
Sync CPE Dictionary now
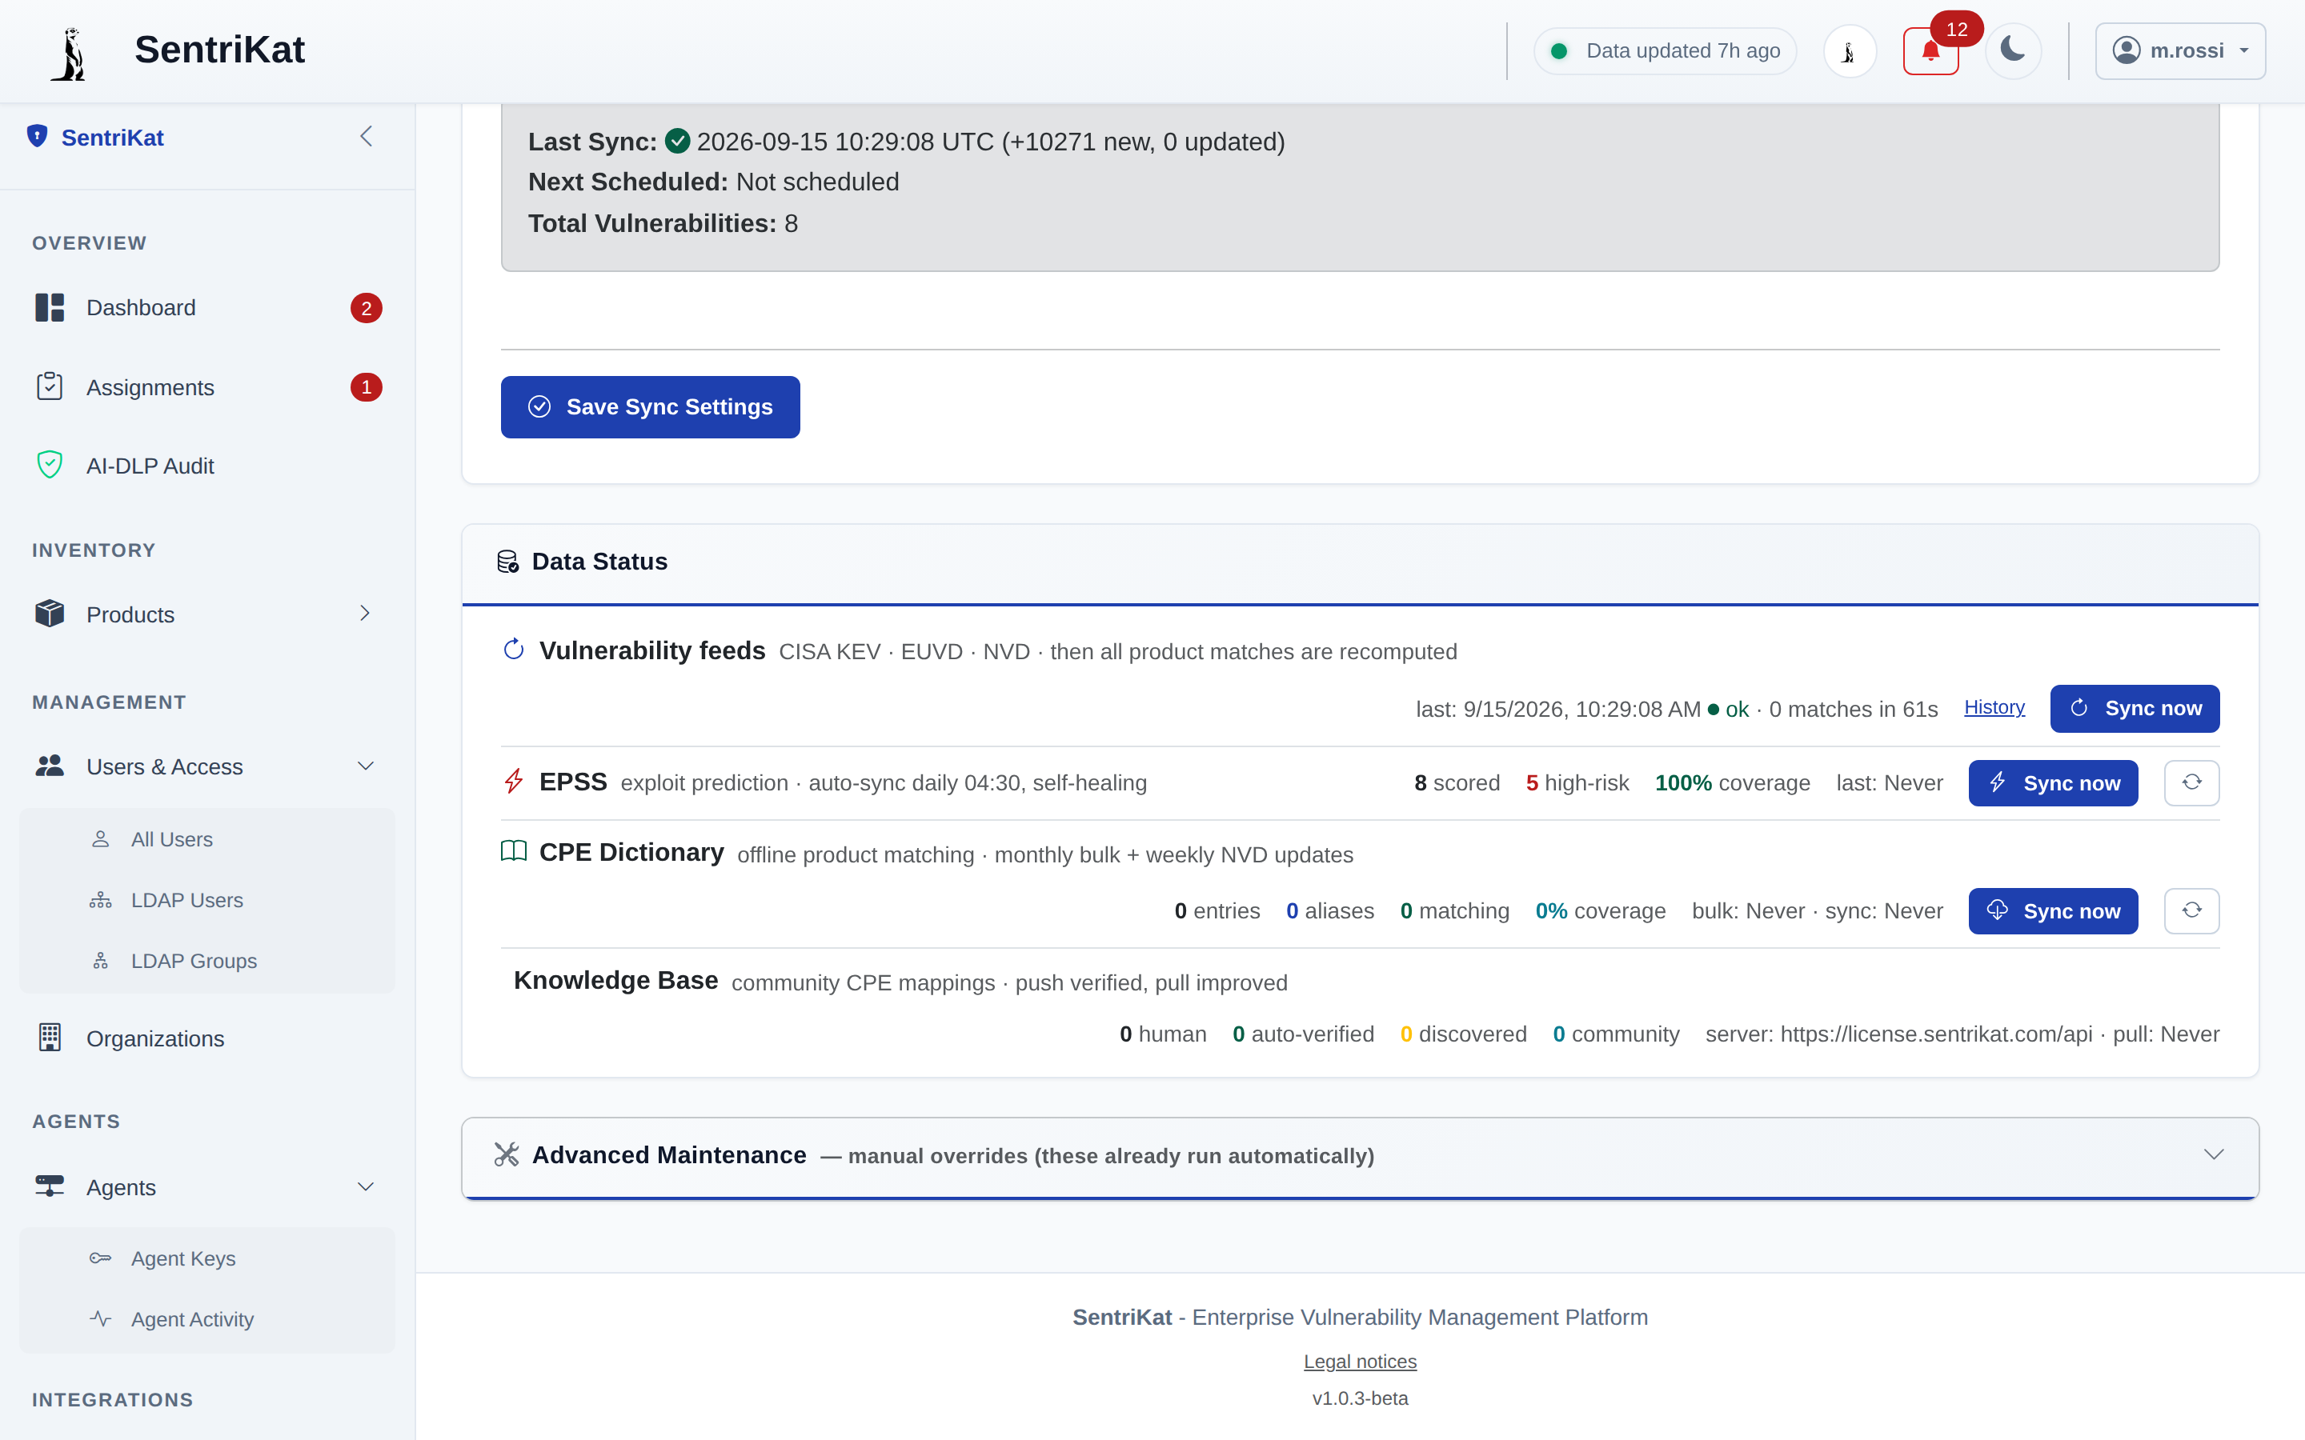(x=2053, y=911)
